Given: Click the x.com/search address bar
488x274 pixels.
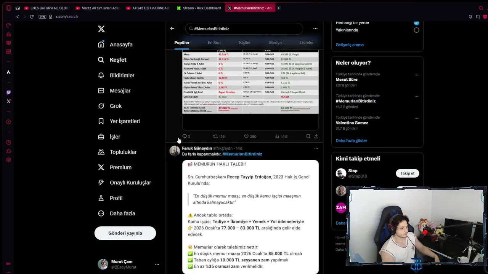Looking at the screenshot, I should pos(66,17).
